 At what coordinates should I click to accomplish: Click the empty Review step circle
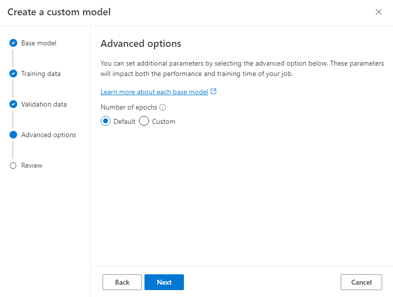13,166
